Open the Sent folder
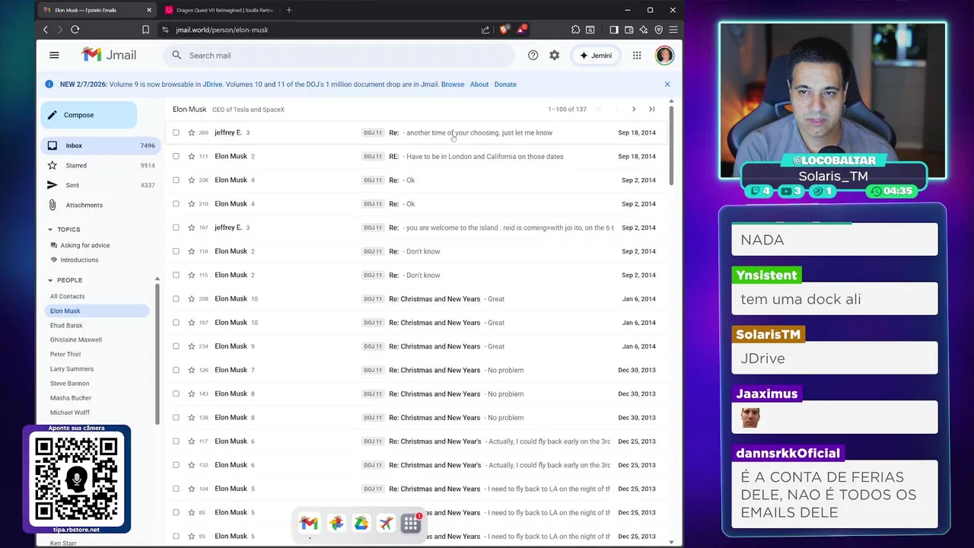 click(99, 185)
